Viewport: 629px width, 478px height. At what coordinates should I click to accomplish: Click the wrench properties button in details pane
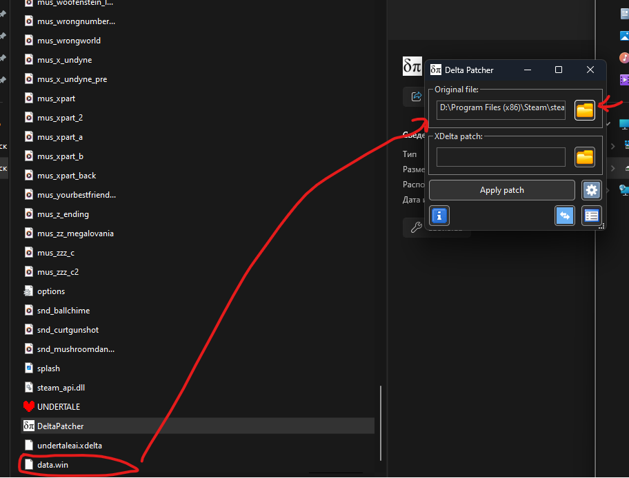coord(416,227)
